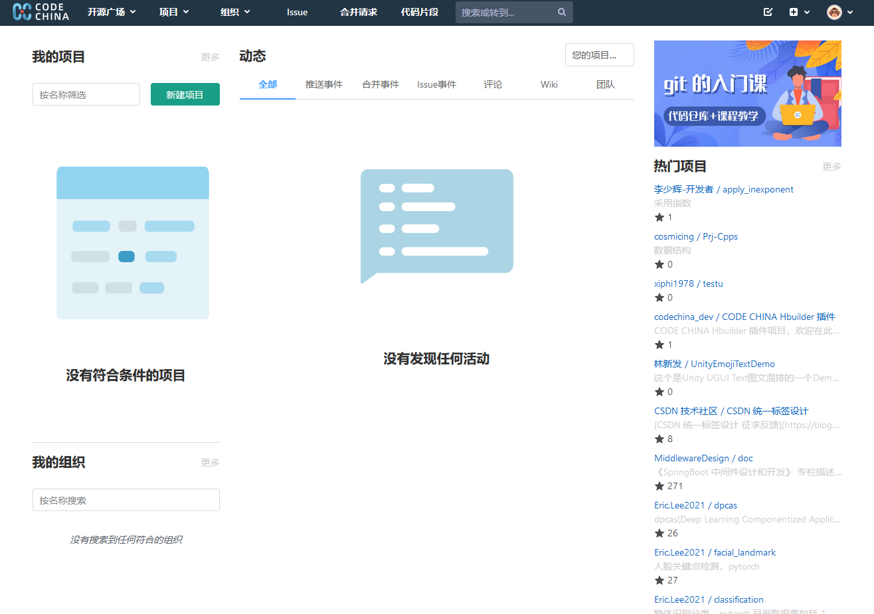Image resolution: width=874 pixels, height=614 pixels.
Task: Expand the chevron beside user avatar
Action: [x=850, y=13]
